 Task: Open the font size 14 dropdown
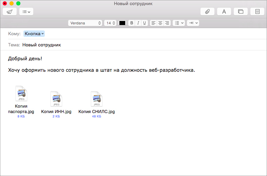coord(110,23)
